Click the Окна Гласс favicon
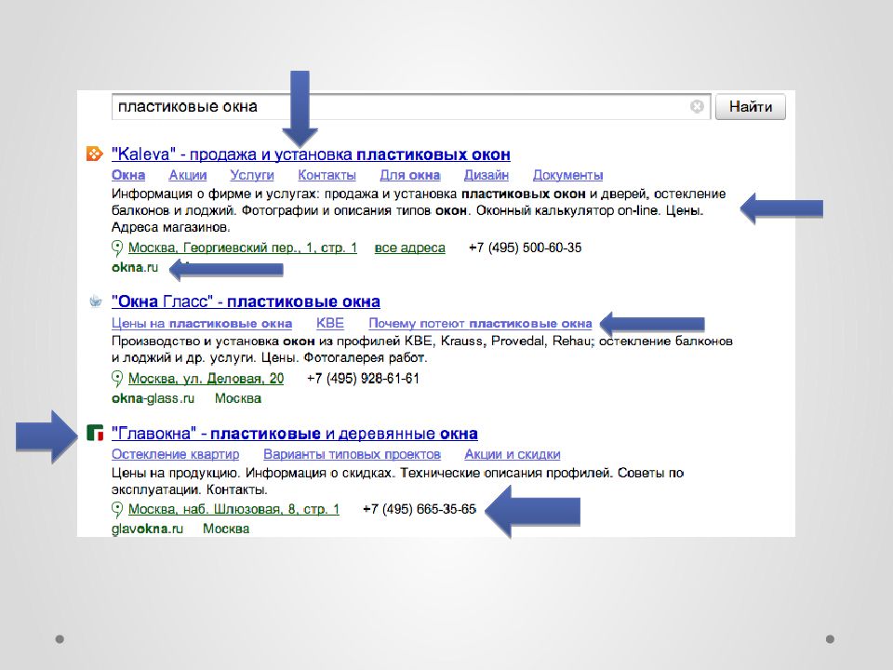 (x=96, y=301)
